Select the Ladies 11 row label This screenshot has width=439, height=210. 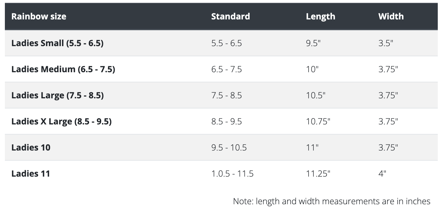30,174
